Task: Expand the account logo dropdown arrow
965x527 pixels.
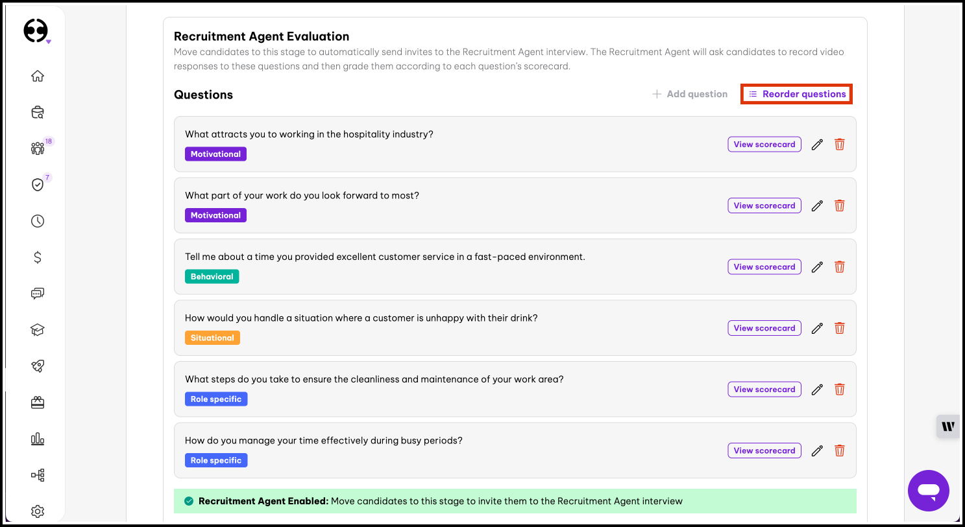Action: click(49, 42)
